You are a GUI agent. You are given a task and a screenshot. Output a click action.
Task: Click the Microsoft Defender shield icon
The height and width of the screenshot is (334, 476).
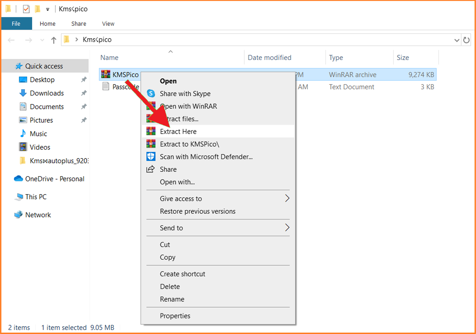pyautogui.click(x=151, y=157)
